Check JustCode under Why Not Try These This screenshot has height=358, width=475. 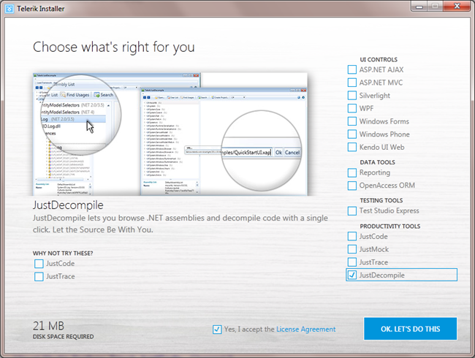tap(39, 264)
